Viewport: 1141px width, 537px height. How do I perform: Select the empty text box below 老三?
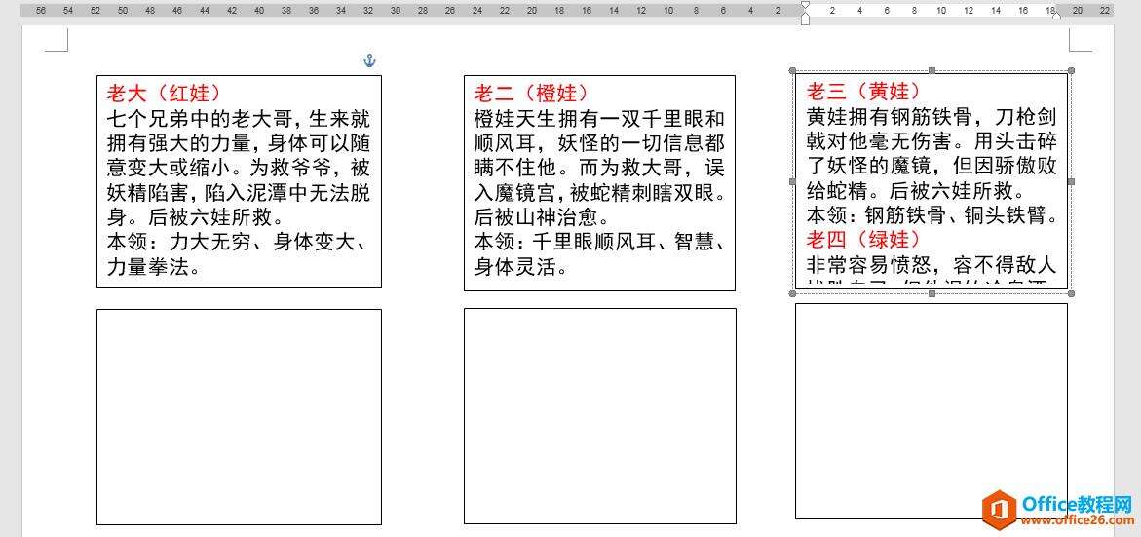931,410
